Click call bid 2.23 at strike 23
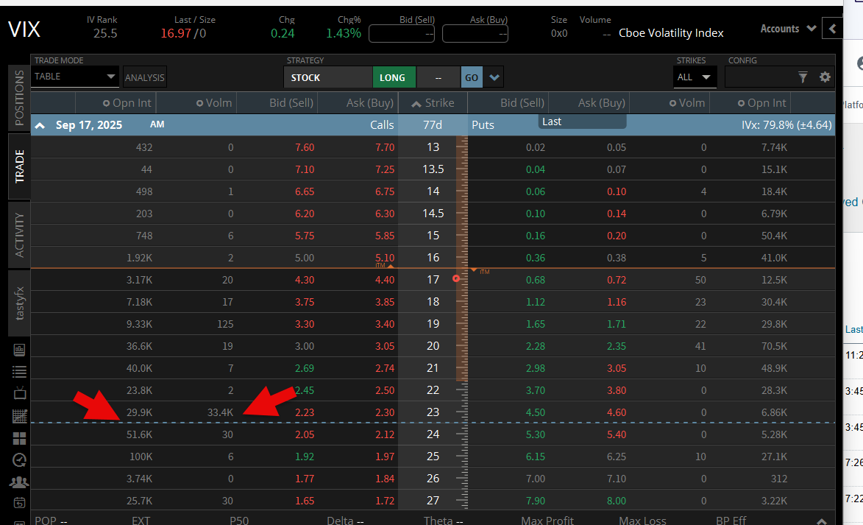Image resolution: width=863 pixels, height=525 pixels. click(305, 412)
